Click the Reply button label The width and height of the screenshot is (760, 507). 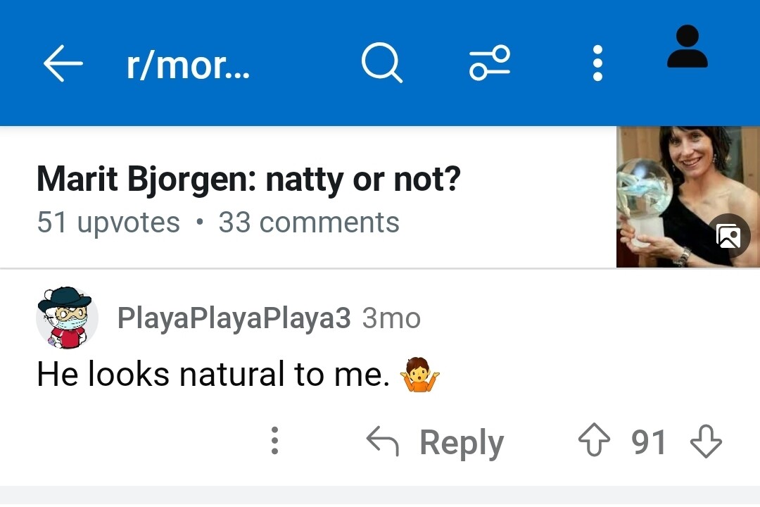point(462,443)
